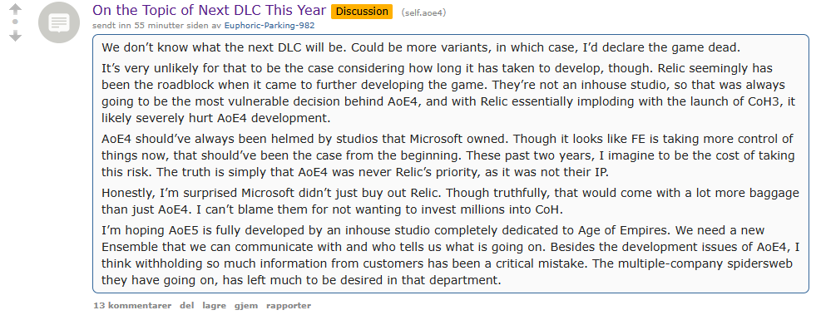Click the score dot between vote arrows
The image size is (816, 315).
pyautogui.click(x=16, y=22)
